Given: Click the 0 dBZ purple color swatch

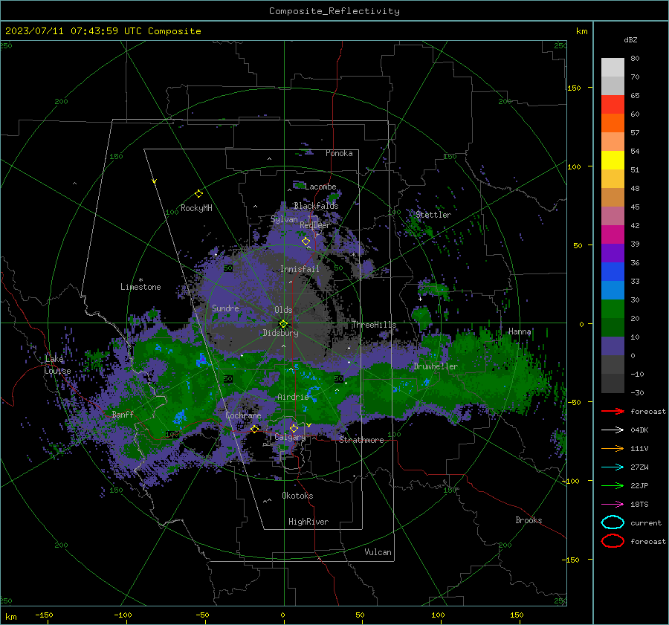Looking at the screenshot, I should pos(613,346).
